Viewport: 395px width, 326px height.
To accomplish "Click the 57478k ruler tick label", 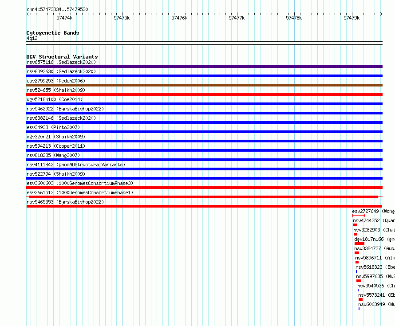I will tap(294, 18).
